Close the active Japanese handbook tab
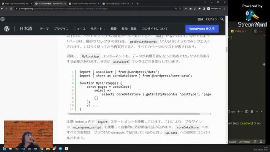 click(x=65, y=3)
